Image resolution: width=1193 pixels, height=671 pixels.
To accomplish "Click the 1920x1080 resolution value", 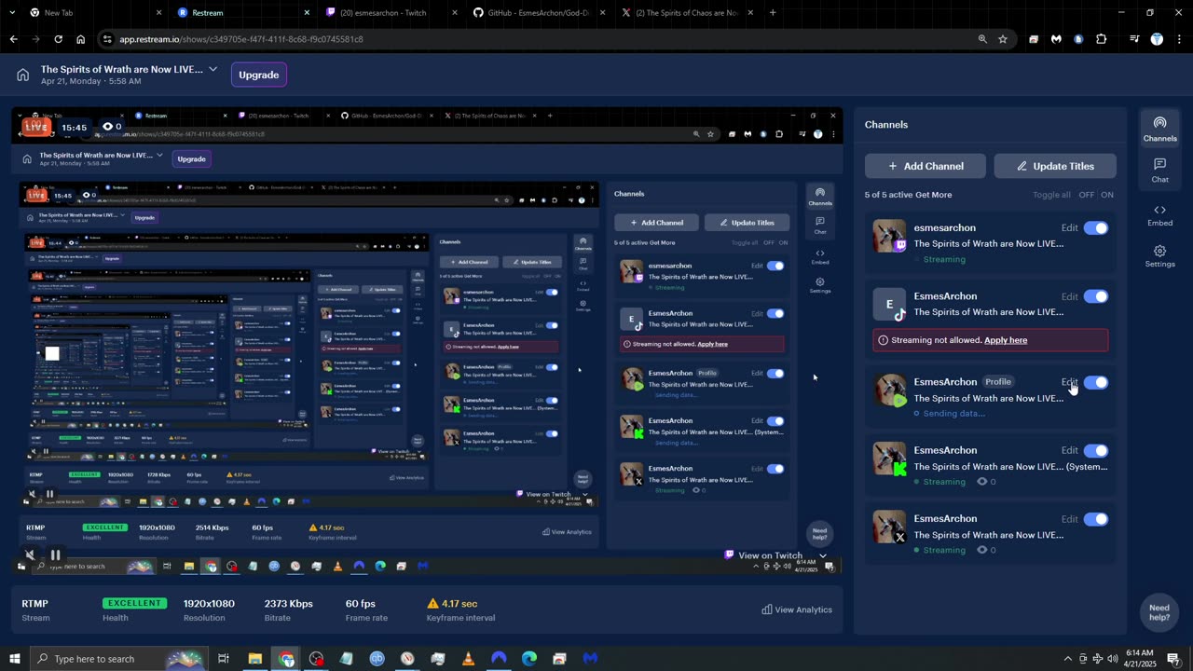I will (209, 603).
